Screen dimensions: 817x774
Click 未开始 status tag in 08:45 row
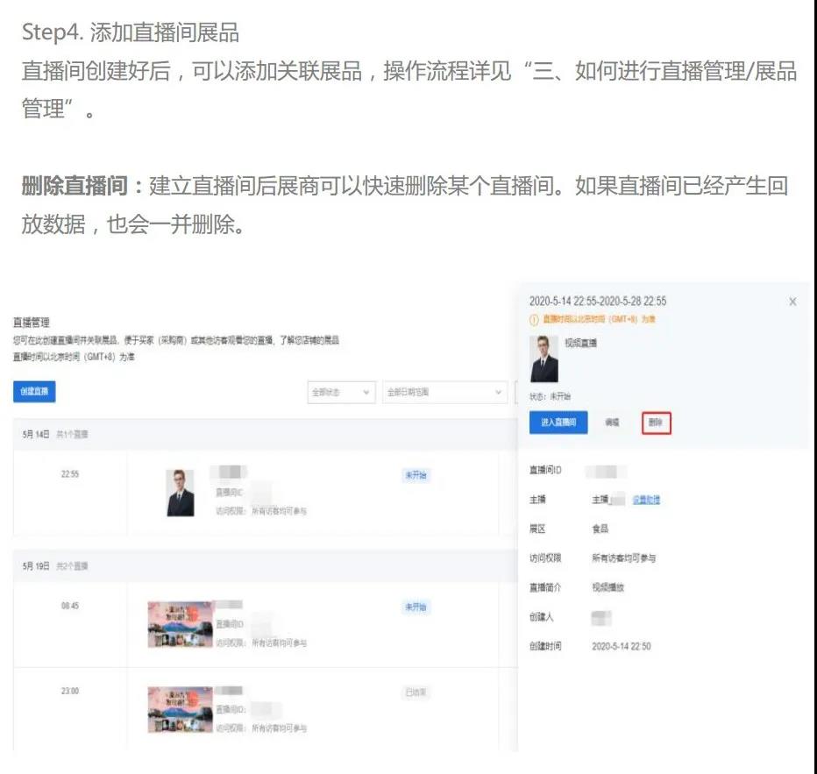pyautogui.click(x=416, y=607)
